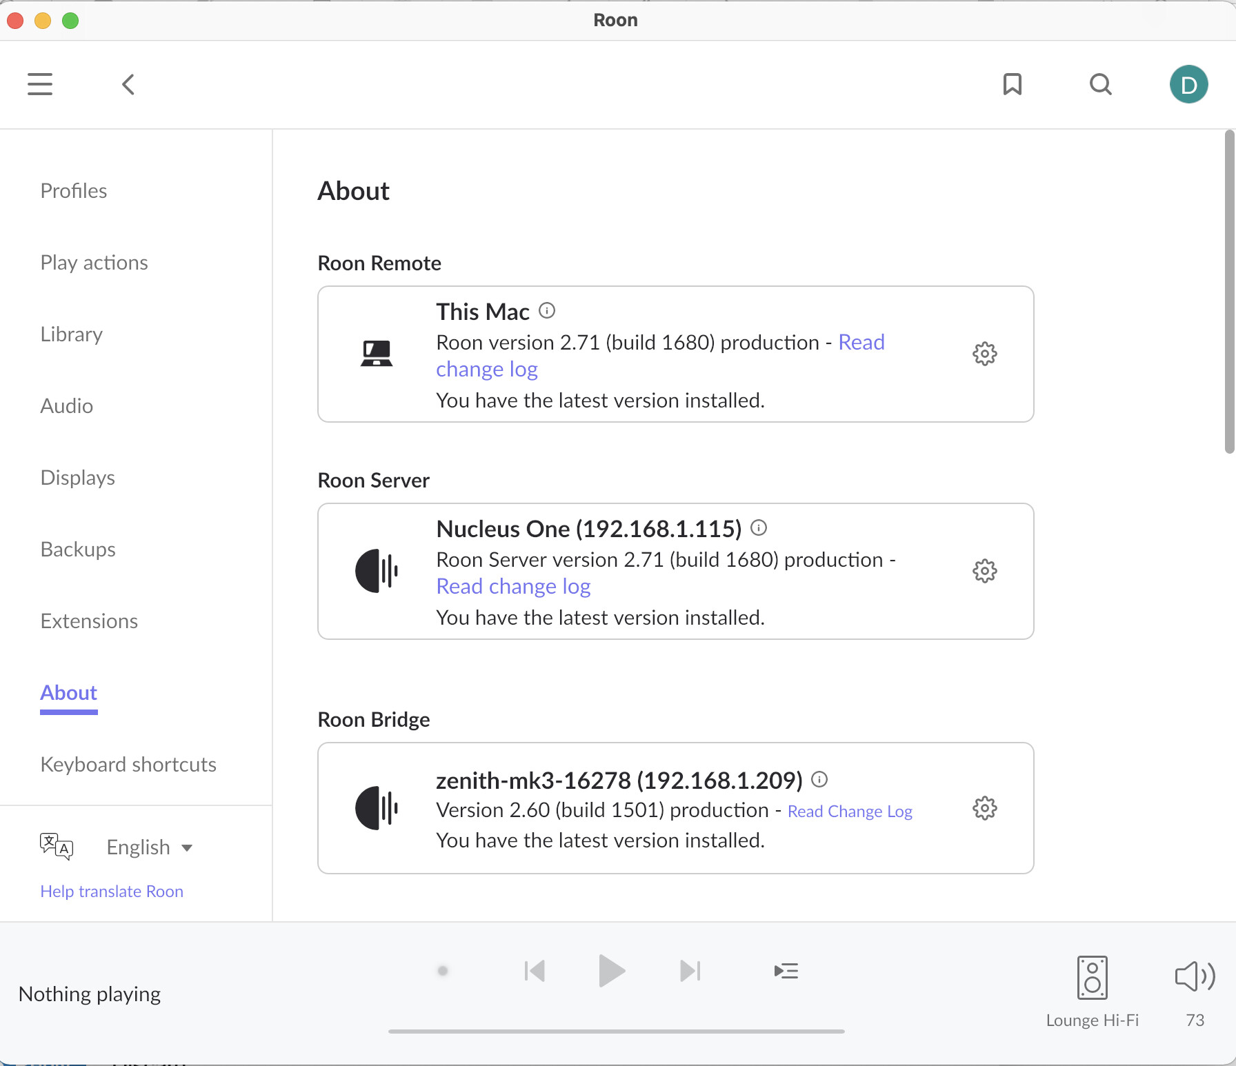Click the Roon Remote section heading
The width and height of the screenshot is (1236, 1066).
(379, 263)
